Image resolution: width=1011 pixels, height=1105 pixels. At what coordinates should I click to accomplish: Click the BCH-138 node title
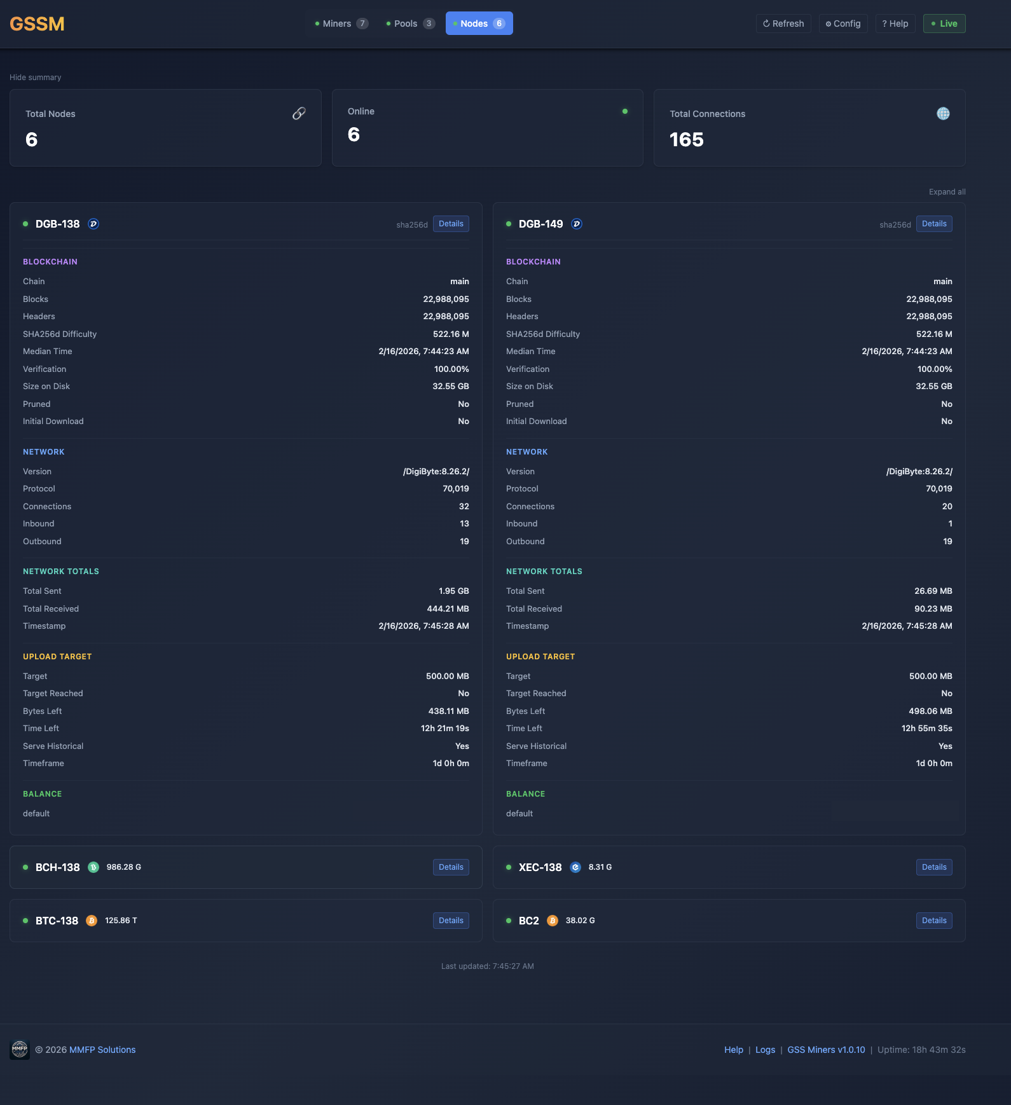pos(58,867)
